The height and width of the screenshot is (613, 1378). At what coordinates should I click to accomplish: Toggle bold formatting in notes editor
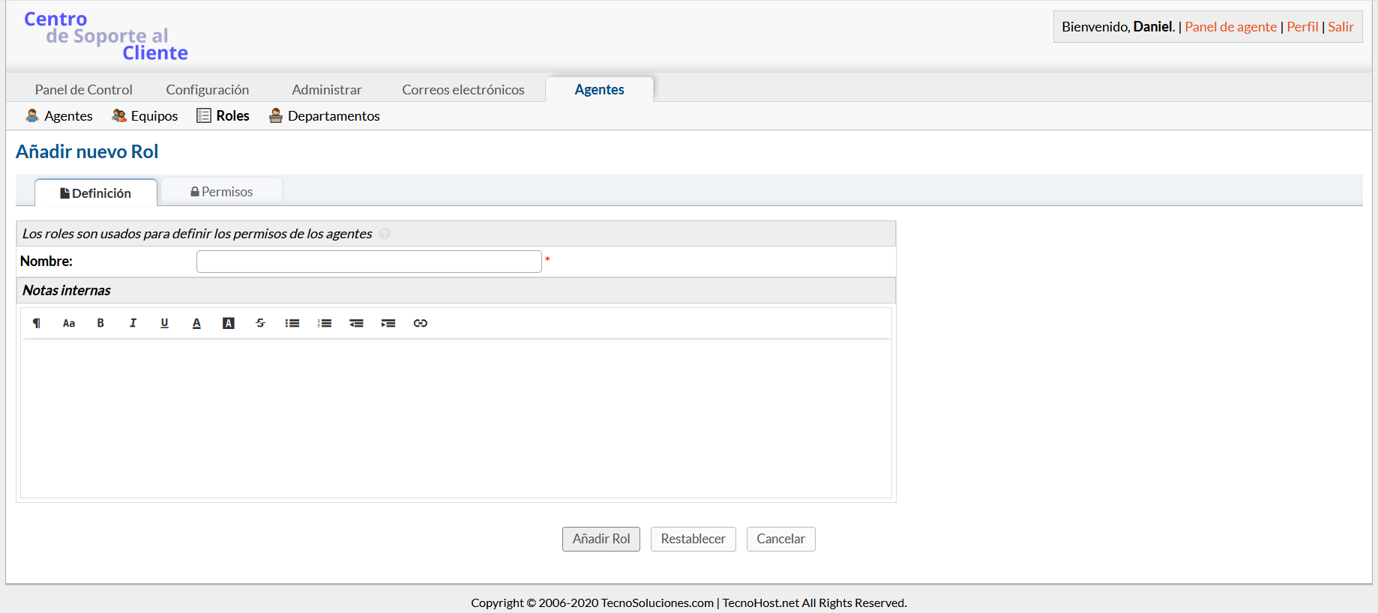(x=100, y=323)
